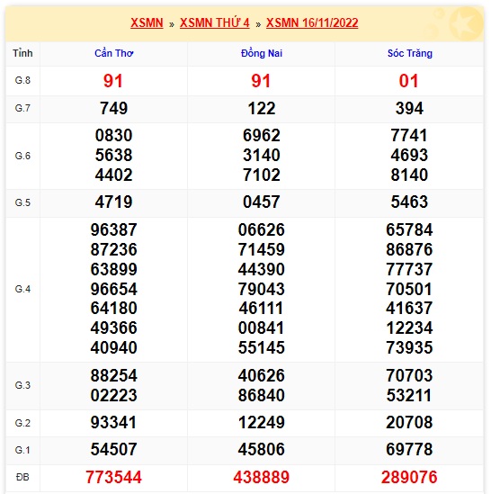491x494 pixels.
Task: Click G.4 number 46111
Action: point(262,308)
